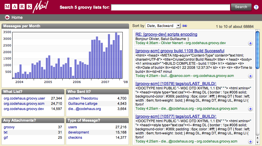Open '[10578] tags/cc/LAST_BUILD/' message
The height and width of the screenshot is (146, 262).
coord(176,84)
